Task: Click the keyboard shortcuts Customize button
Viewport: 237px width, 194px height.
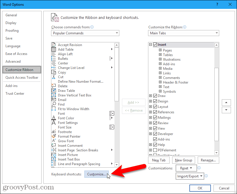Action: [x=96, y=174]
